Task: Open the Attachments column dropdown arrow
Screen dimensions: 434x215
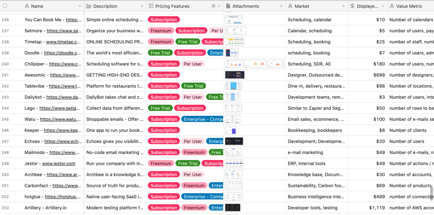Action: [x=281, y=6]
